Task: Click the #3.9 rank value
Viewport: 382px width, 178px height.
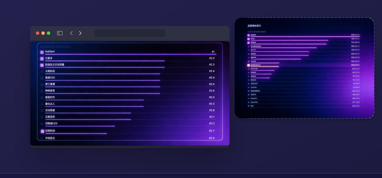Action: pyautogui.click(x=212, y=138)
